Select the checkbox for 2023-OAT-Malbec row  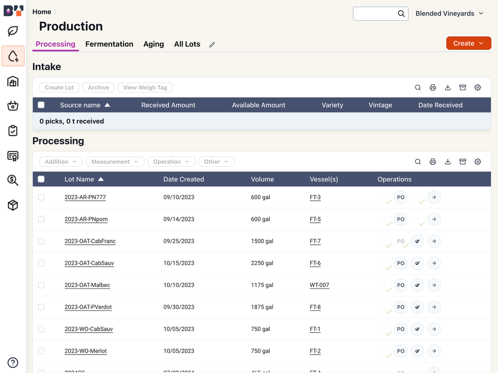[x=41, y=285]
